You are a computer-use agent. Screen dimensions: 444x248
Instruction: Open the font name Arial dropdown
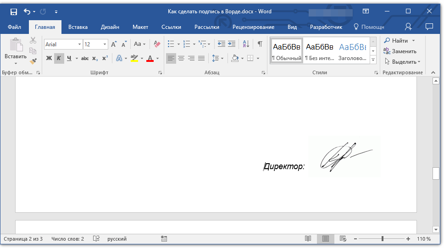tap(80, 44)
